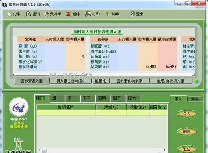The width and height of the screenshot is (208, 153).
Task: Click the application icon in title bar
Action: point(4,5)
